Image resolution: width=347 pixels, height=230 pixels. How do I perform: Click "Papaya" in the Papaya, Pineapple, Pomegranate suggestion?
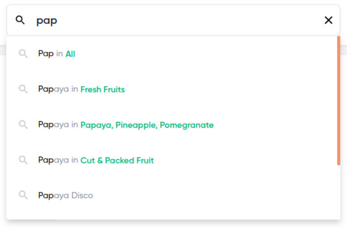click(x=53, y=125)
